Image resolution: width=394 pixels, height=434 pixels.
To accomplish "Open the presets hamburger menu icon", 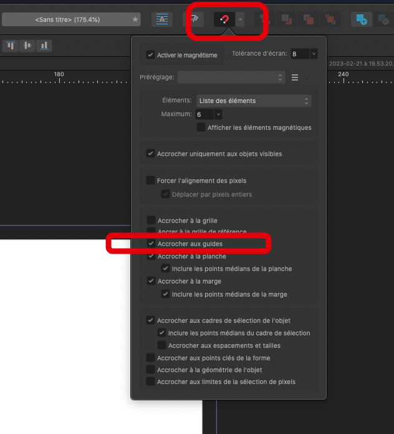I will (295, 77).
